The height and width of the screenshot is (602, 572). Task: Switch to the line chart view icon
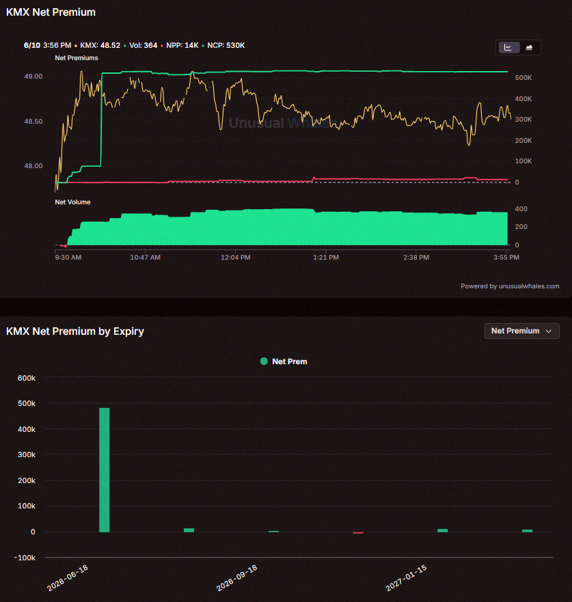click(508, 48)
